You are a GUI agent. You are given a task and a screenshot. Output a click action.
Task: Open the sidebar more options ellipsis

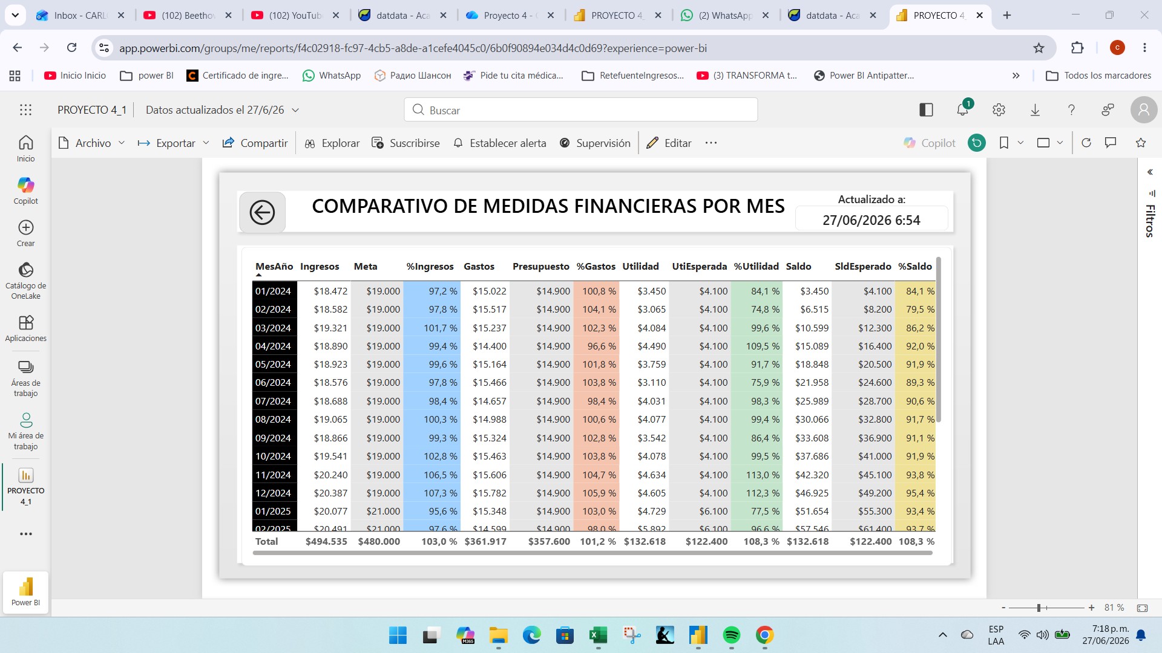pyautogui.click(x=25, y=534)
